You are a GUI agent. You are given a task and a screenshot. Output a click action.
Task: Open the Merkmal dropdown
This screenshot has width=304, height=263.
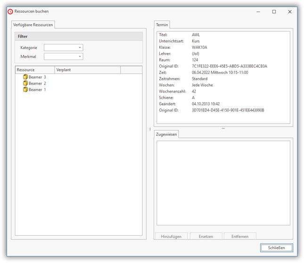(x=80, y=57)
